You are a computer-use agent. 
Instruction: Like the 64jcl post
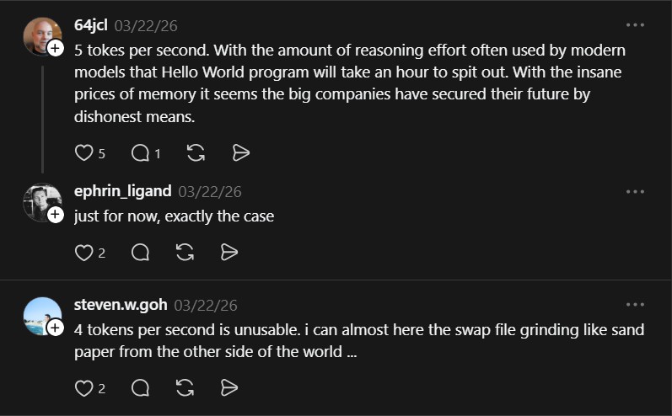[x=83, y=152]
